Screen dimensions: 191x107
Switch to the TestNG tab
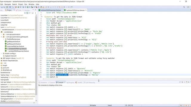tap(79, 83)
